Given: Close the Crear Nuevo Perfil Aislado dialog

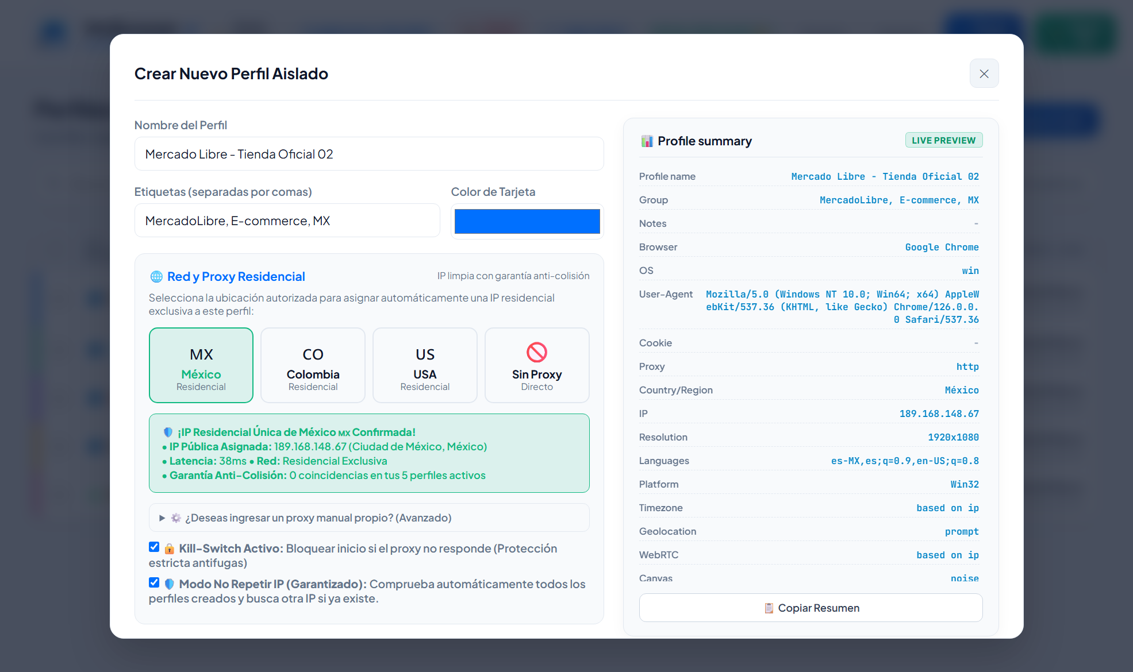Looking at the screenshot, I should click(984, 74).
